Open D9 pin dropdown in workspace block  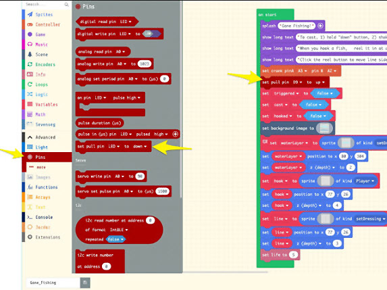pos(297,82)
